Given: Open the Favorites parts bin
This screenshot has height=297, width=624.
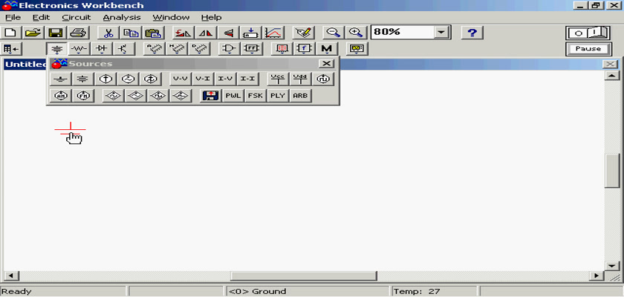Looking at the screenshot, I should 11,49.
